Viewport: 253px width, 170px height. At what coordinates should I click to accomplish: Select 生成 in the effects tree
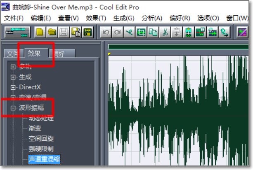point(25,77)
